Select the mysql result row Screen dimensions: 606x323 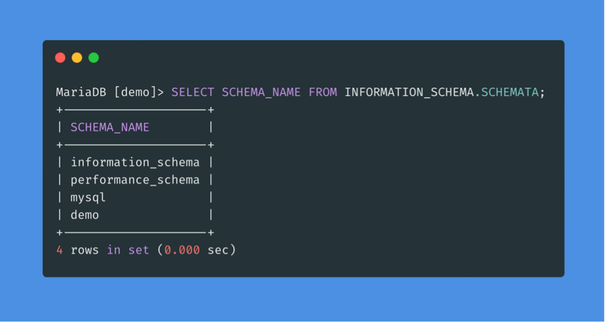tap(88, 197)
